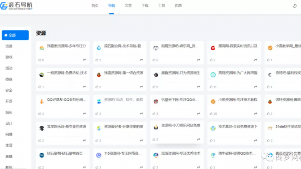Share the 狗哥资源吧 card
This screenshot has height=169, width=301.
click(198, 60)
